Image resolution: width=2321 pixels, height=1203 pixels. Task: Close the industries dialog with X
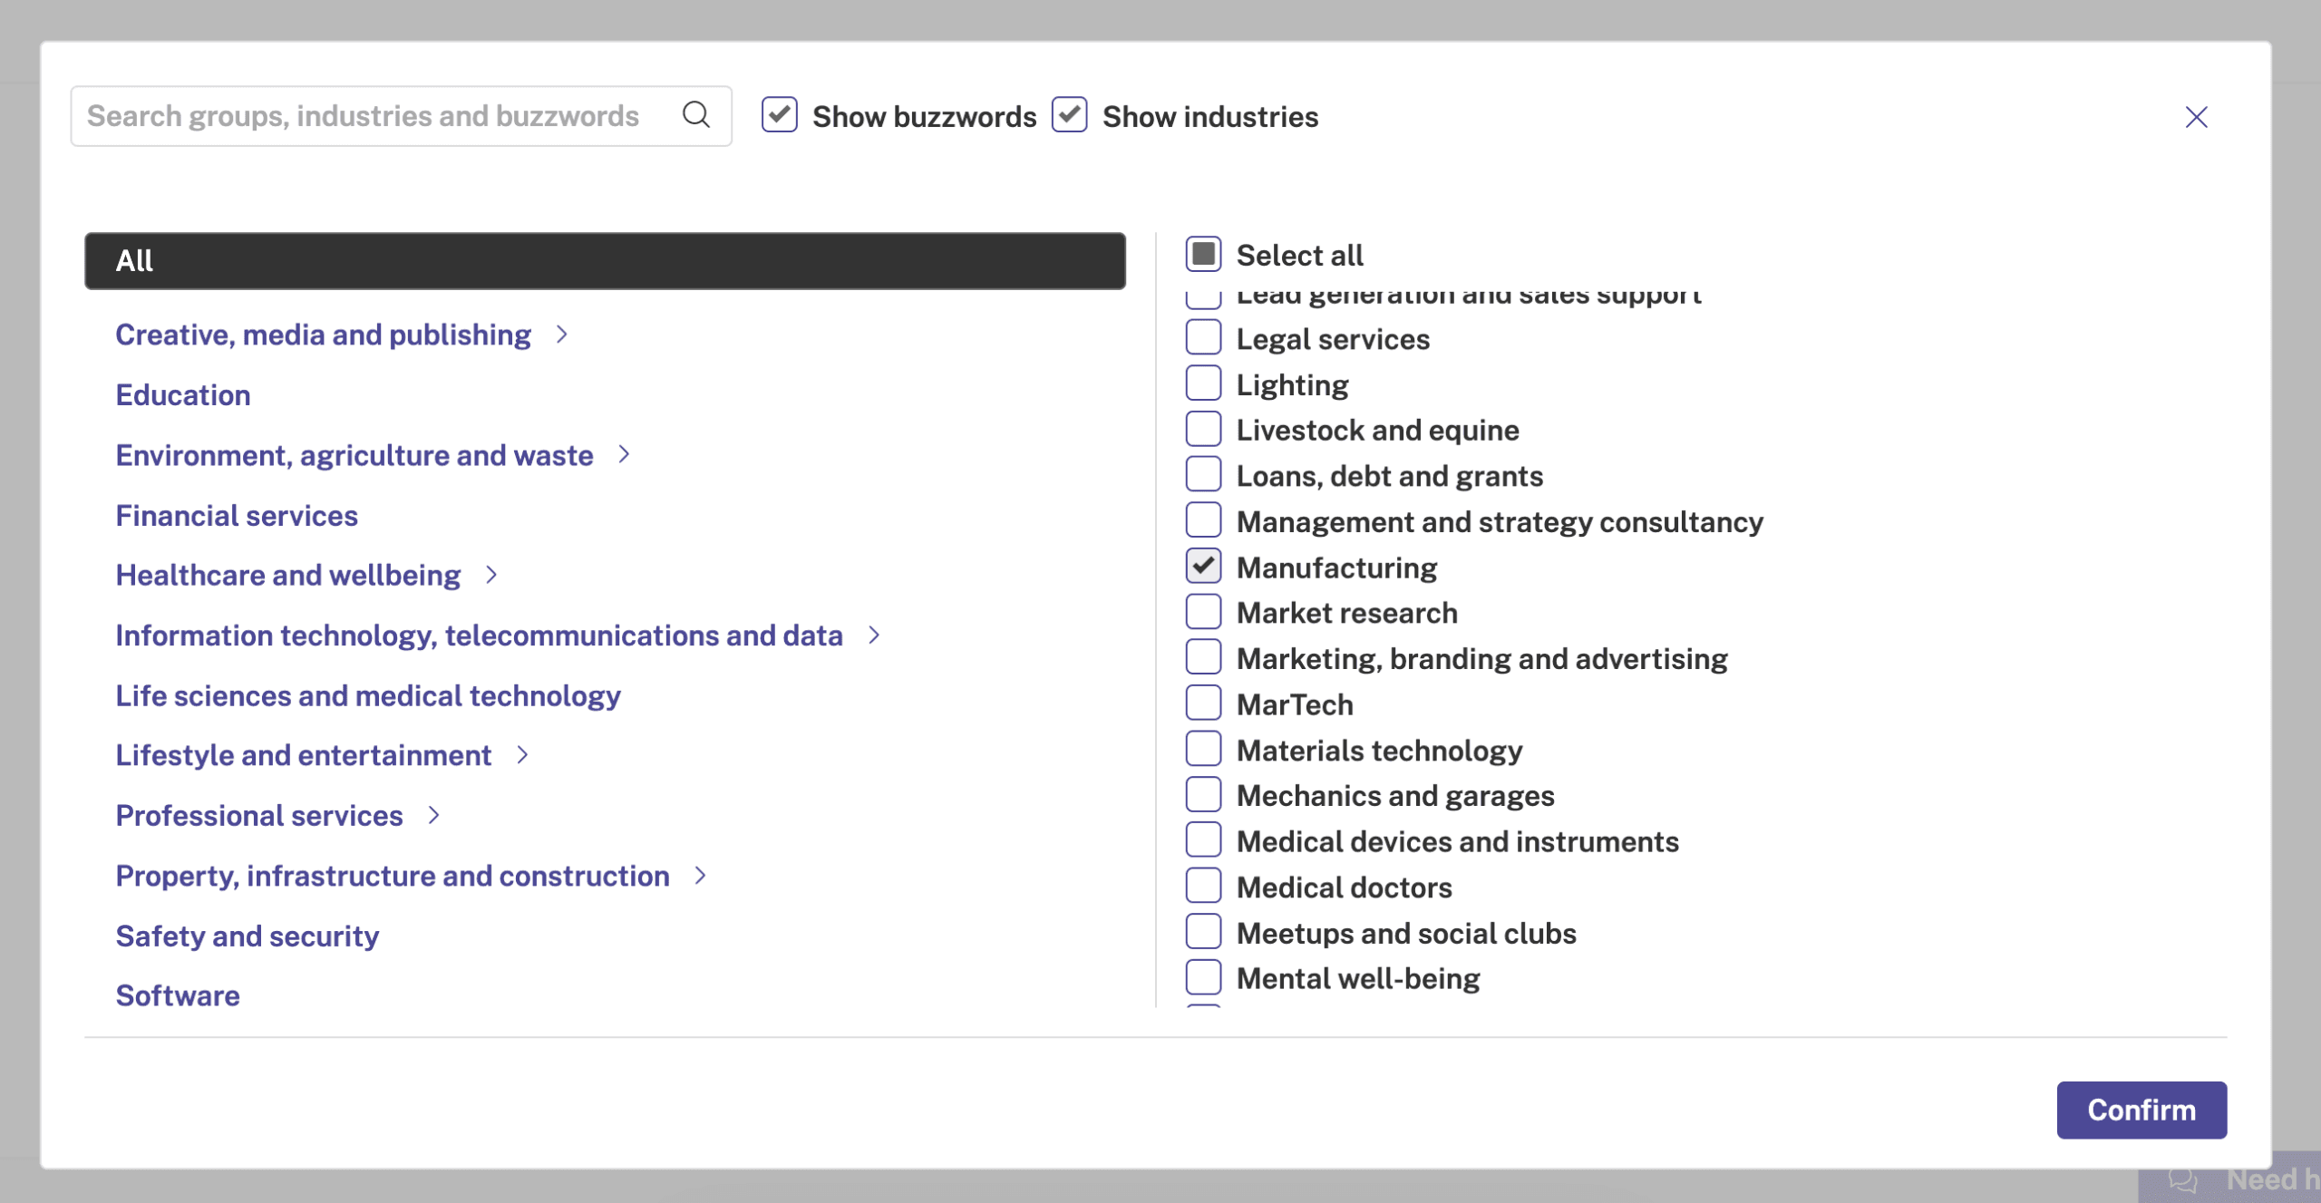(2196, 117)
